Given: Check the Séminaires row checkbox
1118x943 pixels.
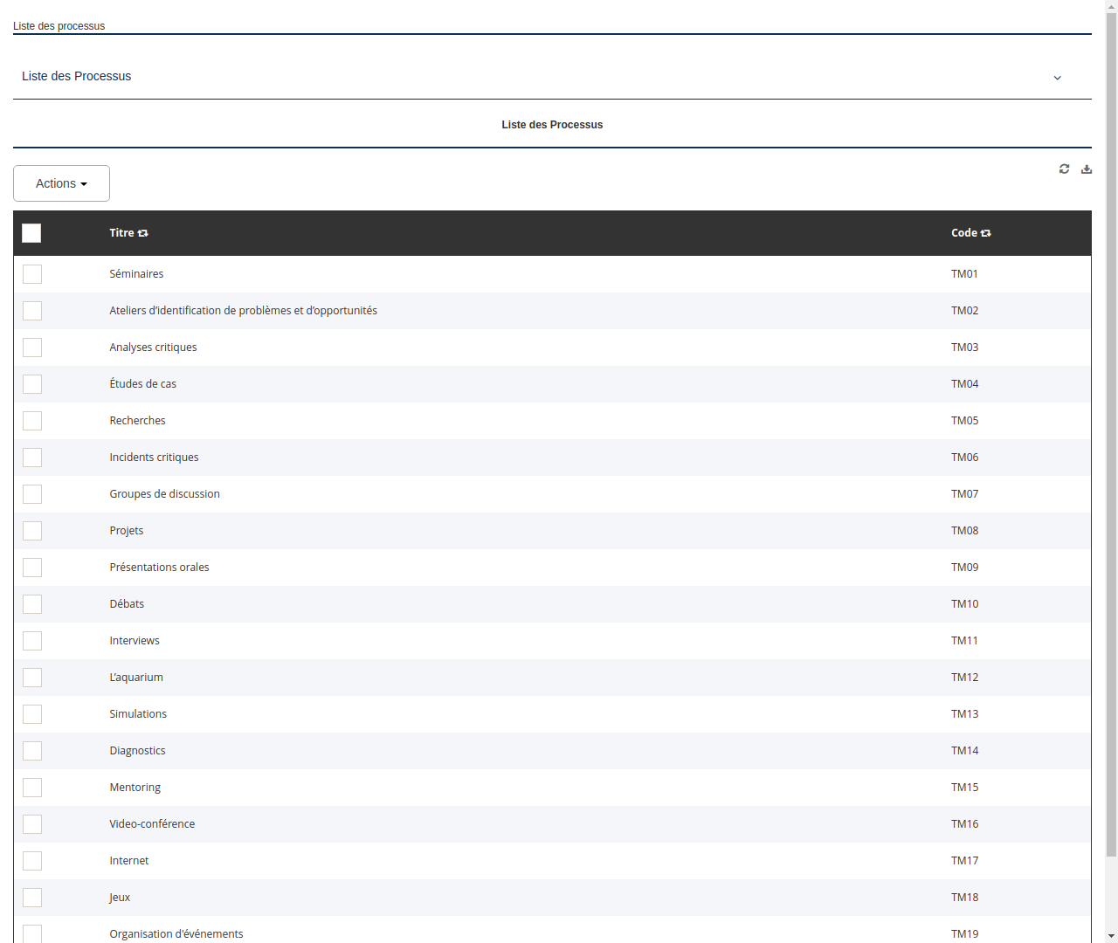Looking at the screenshot, I should (32, 274).
